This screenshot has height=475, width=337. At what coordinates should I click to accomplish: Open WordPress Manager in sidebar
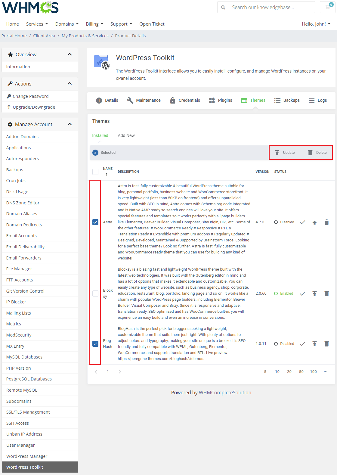pos(40,456)
